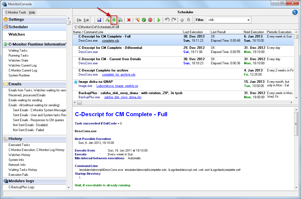
Task: Open Watches History
Action: (x=19, y=155)
